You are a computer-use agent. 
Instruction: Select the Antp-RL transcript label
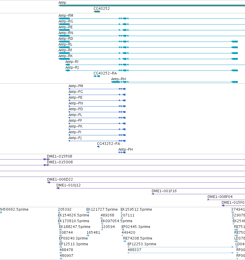pyautogui.click(x=65, y=44)
